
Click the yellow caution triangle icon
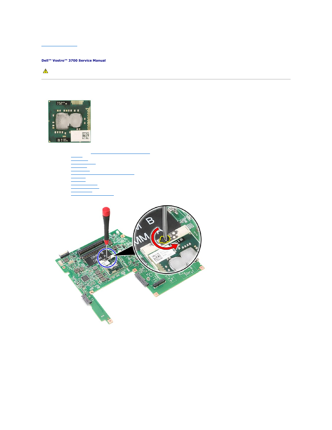(45, 71)
